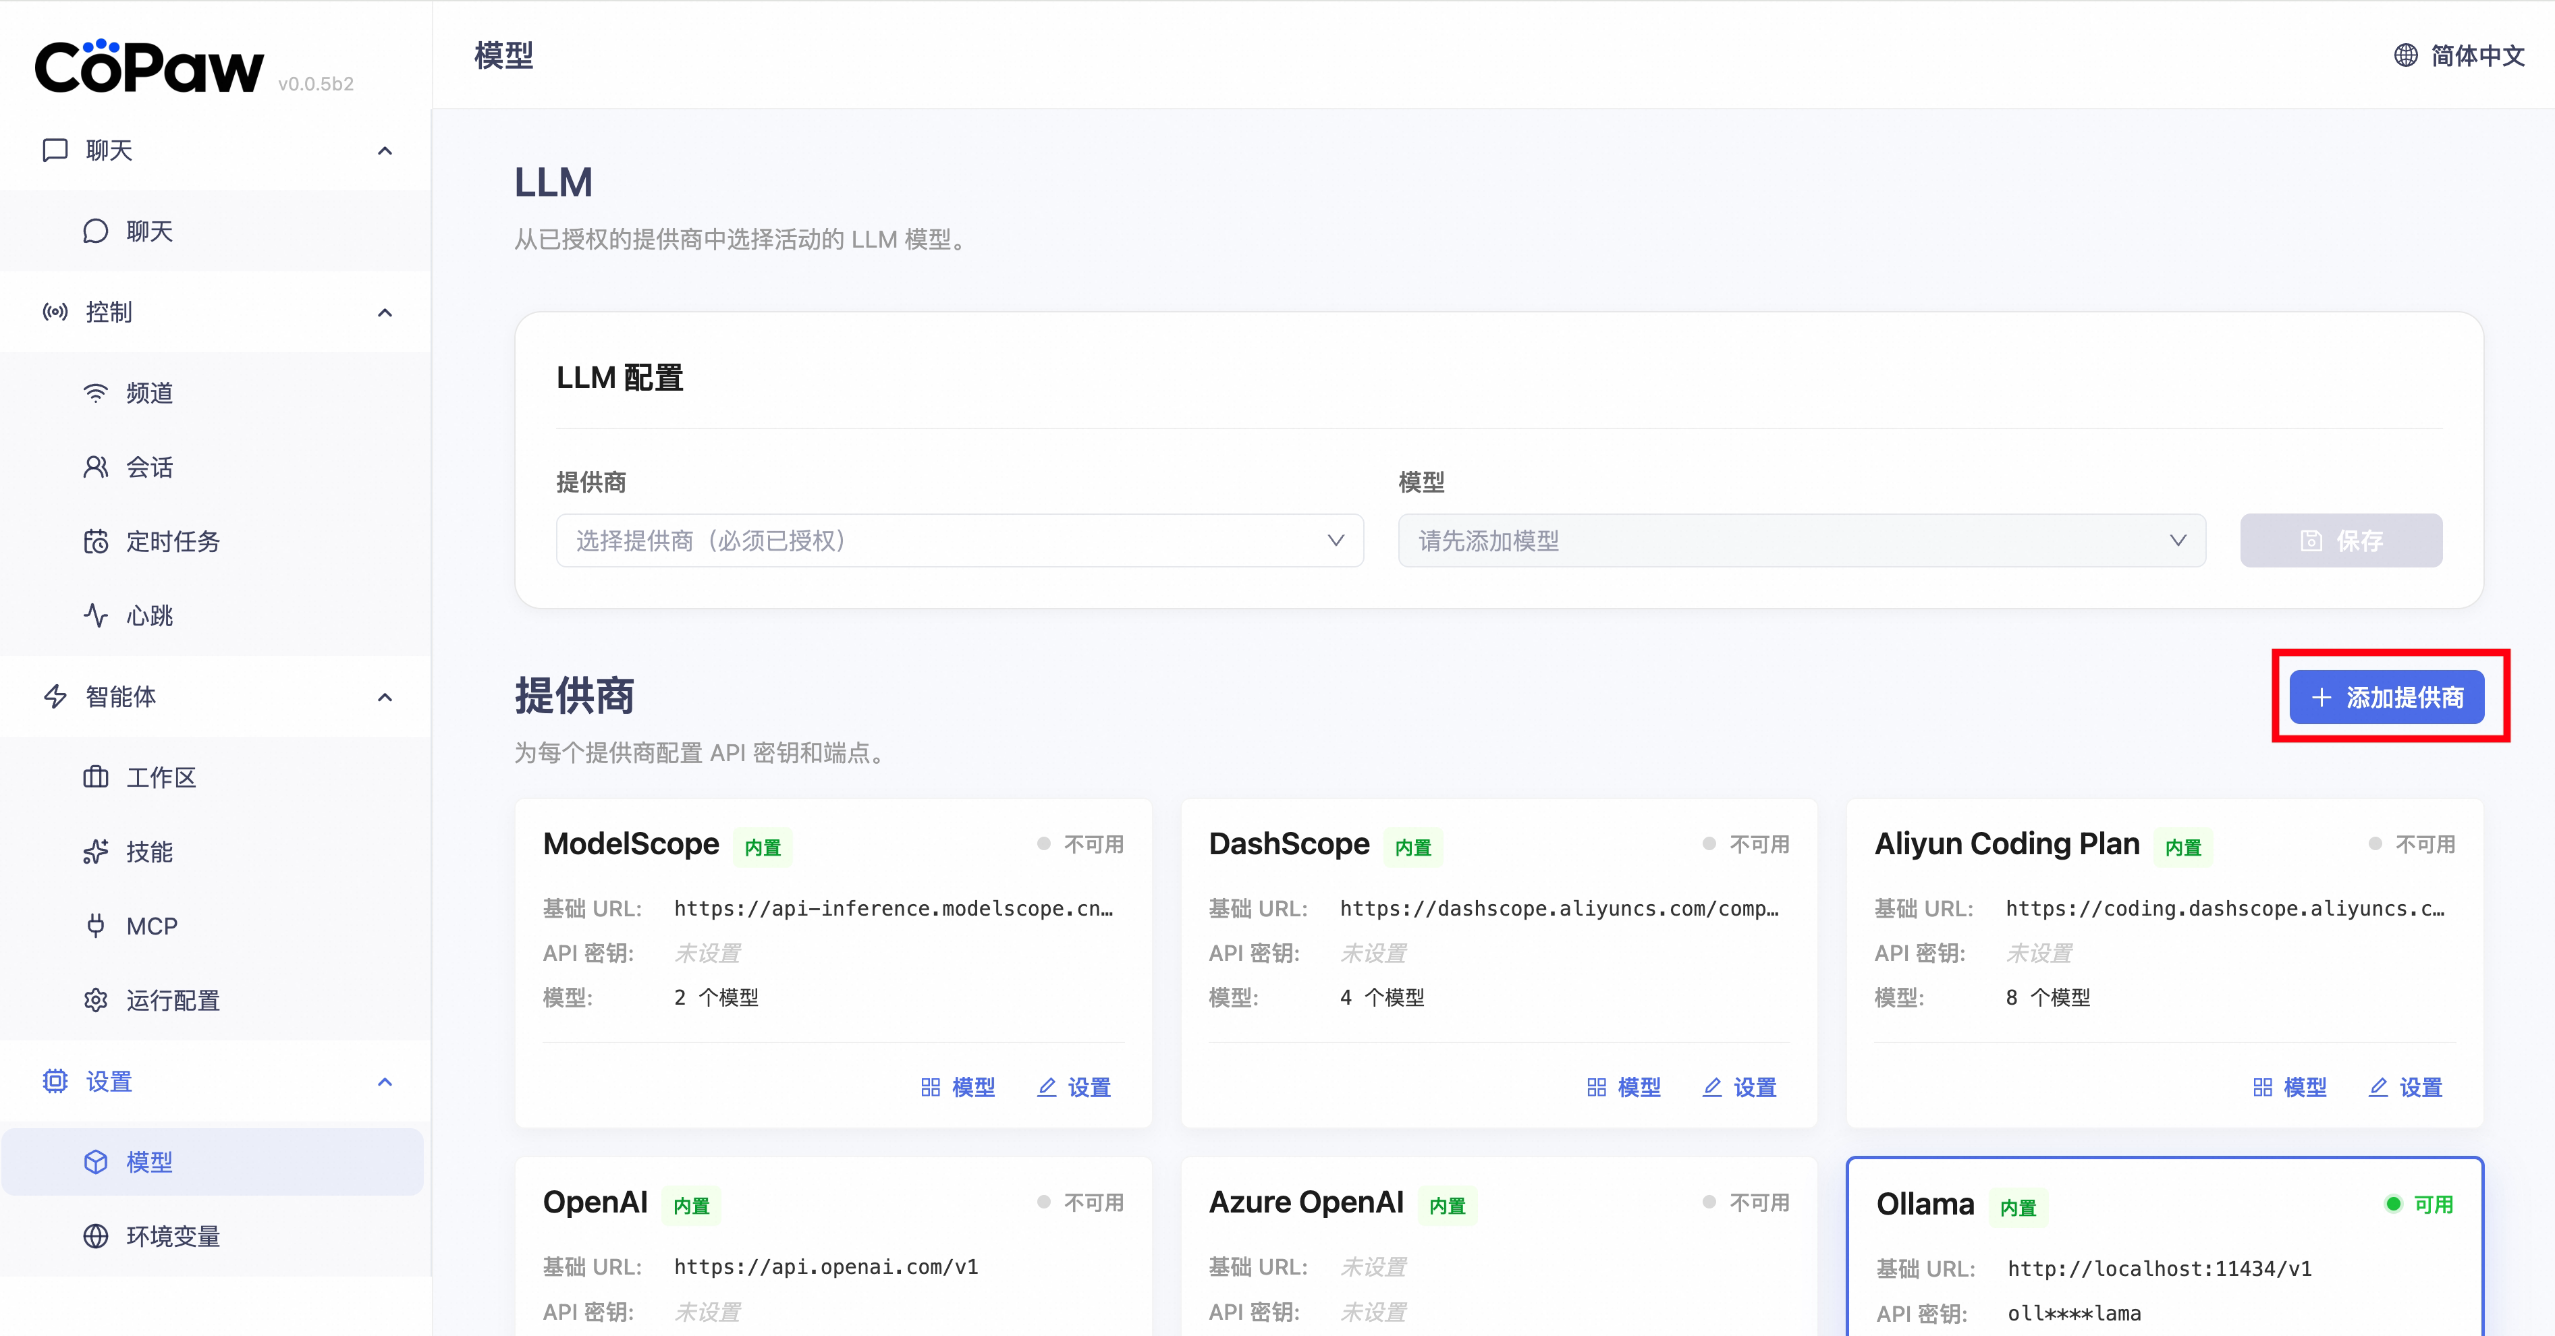Open 定时任务 scheduled tasks page
This screenshot has height=1336, width=2555.
pos(171,542)
